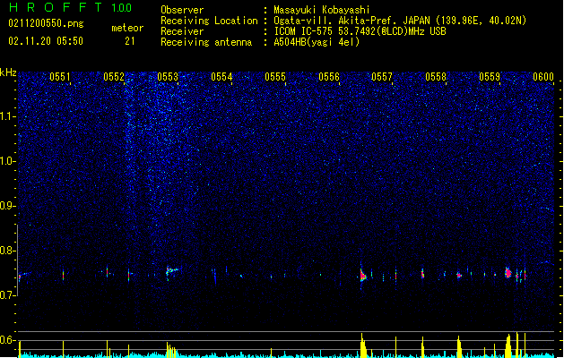Select the A504HB(yagi 4el) antenna text
This screenshot has width=564, height=358.
[x=317, y=42]
